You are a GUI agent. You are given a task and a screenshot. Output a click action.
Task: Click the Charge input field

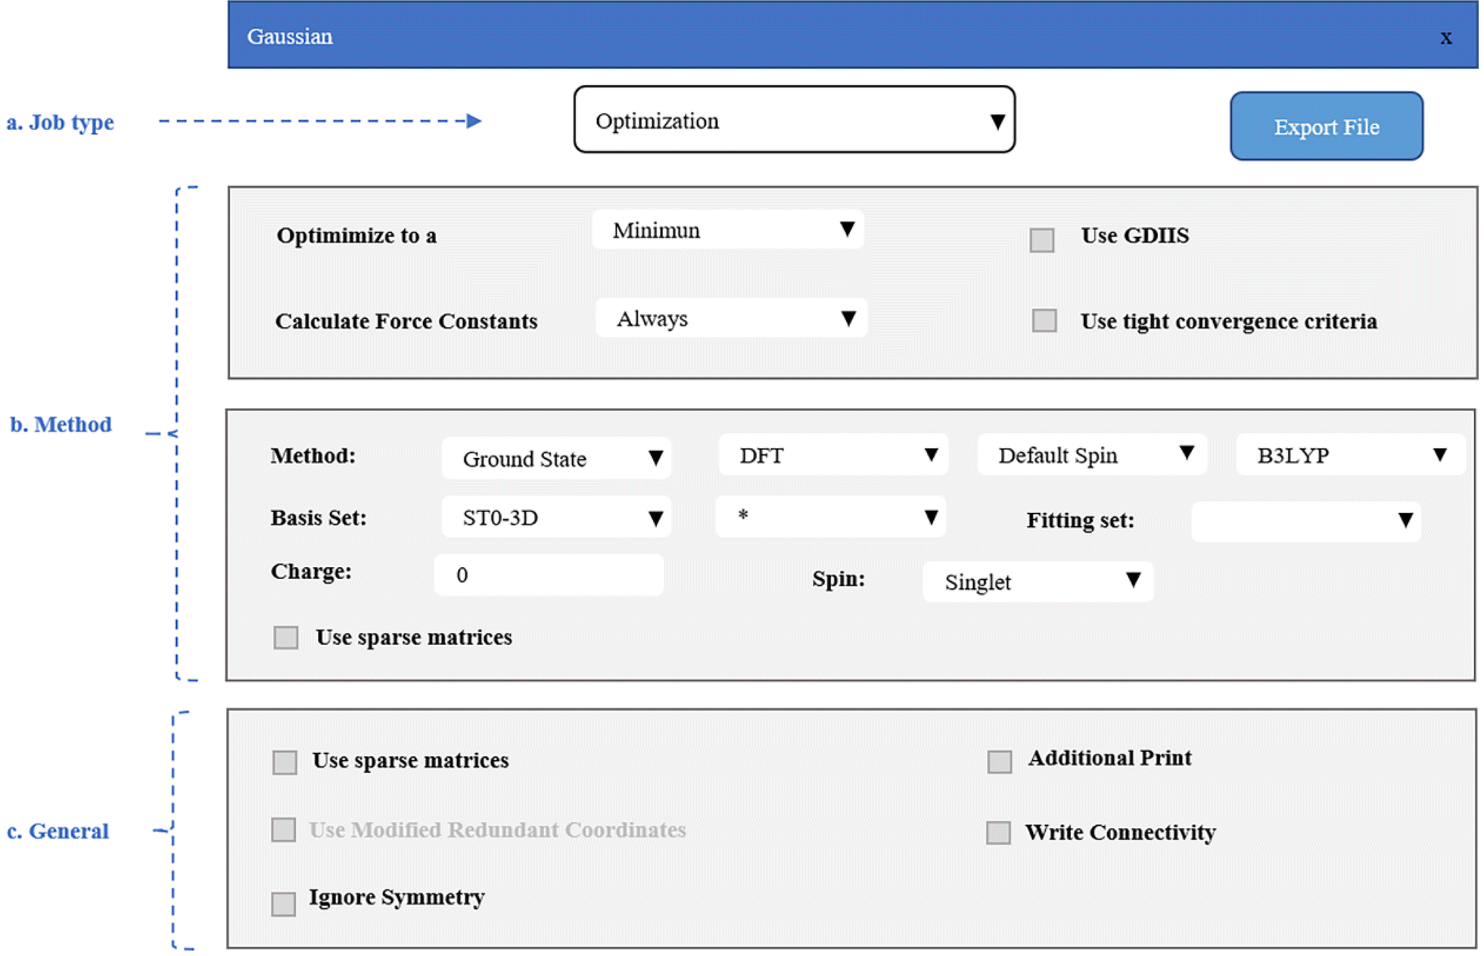[549, 575]
